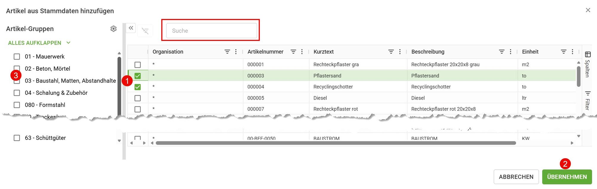
Task: Open the filter for the Einheit column
Action: pos(564,52)
